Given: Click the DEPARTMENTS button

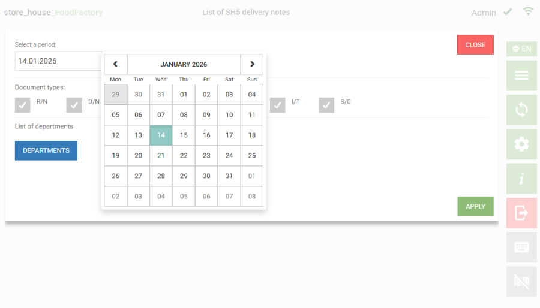Looking at the screenshot, I should coord(46,150).
